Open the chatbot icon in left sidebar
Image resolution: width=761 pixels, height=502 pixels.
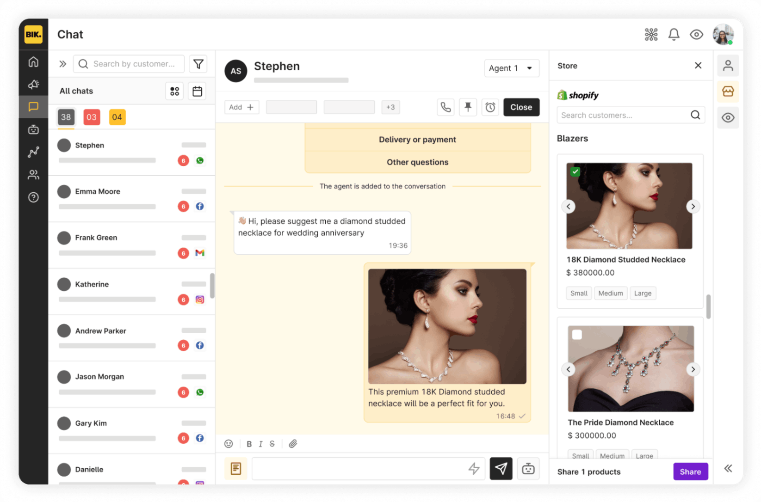[33, 129]
